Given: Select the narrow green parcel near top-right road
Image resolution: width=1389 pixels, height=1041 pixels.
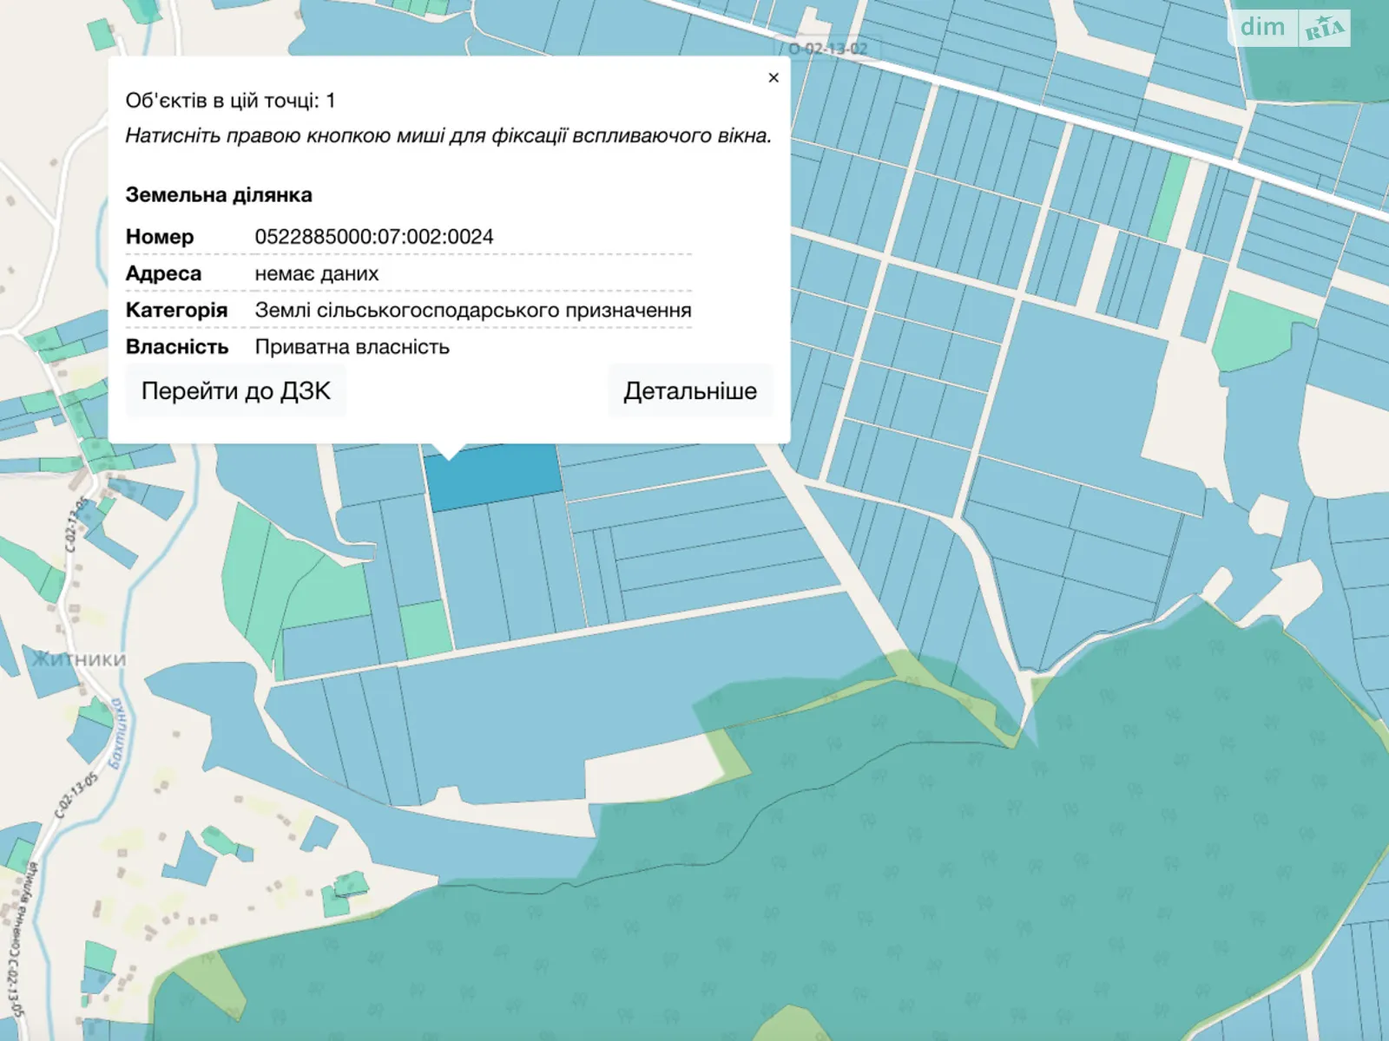Looking at the screenshot, I should [x=1168, y=198].
